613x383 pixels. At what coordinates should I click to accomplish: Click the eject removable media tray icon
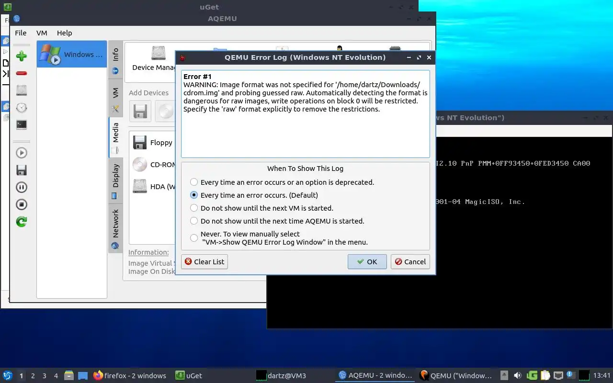(504, 375)
